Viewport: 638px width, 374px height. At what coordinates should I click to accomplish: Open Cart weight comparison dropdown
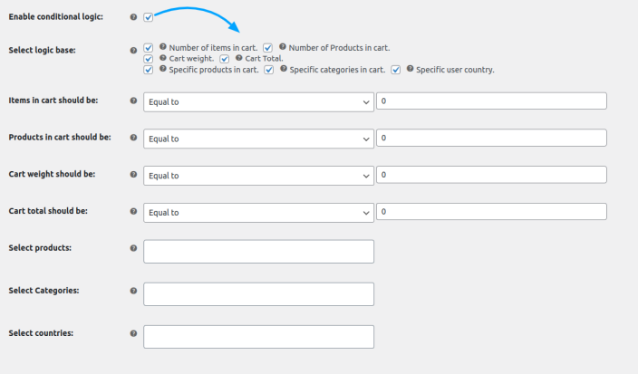(258, 175)
